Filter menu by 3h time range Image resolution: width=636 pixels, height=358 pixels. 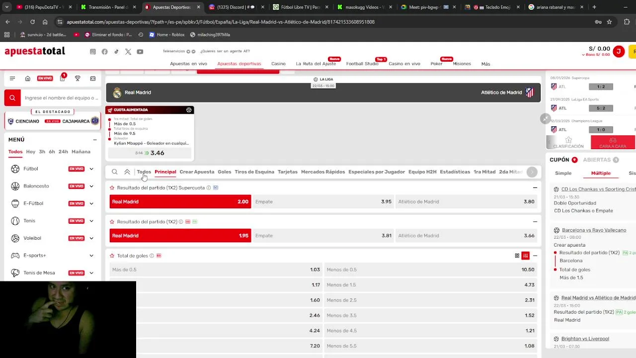coord(42,152)
